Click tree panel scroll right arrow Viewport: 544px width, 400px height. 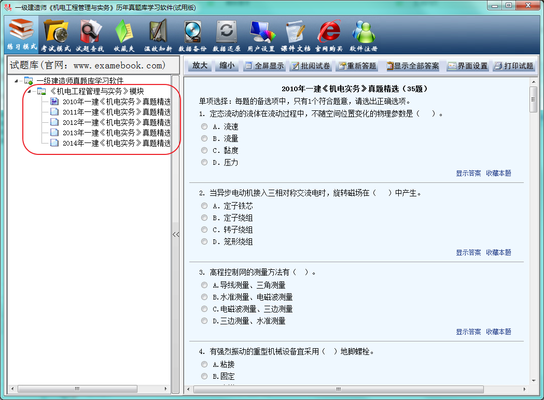pyautogui.click(x=165, y=389)
